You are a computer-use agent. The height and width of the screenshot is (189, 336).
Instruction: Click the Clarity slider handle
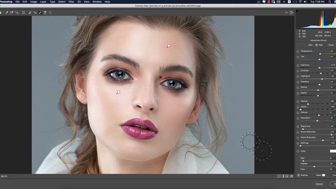coord(301,110)
